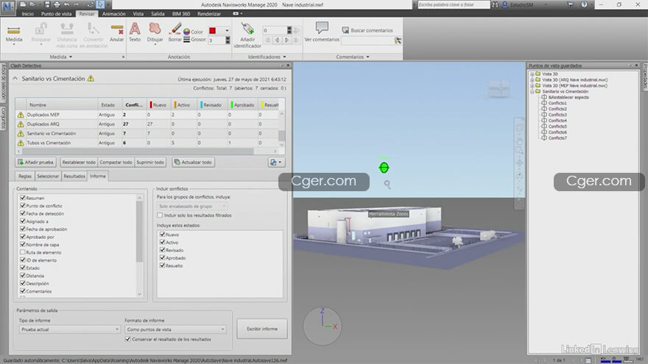This screenshot has height=364, width=648.
Task: Click the warning icon beside Duplicados MEP
Action: click(x=21, y=115)
